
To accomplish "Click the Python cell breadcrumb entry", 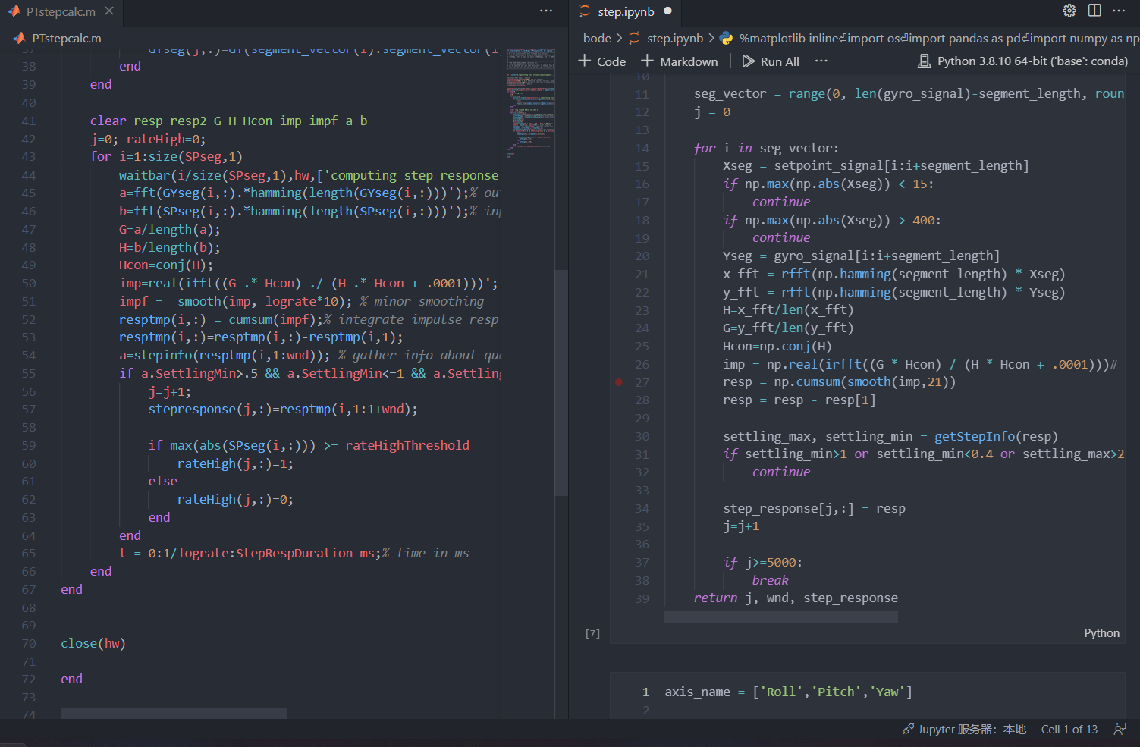I will [x=929, y=38].
